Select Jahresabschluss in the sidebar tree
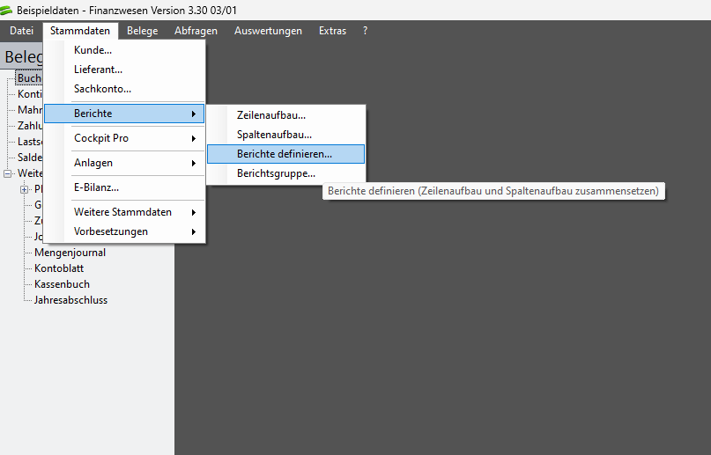The height and width of the screenshot is (455, 711). pos(70,300)
